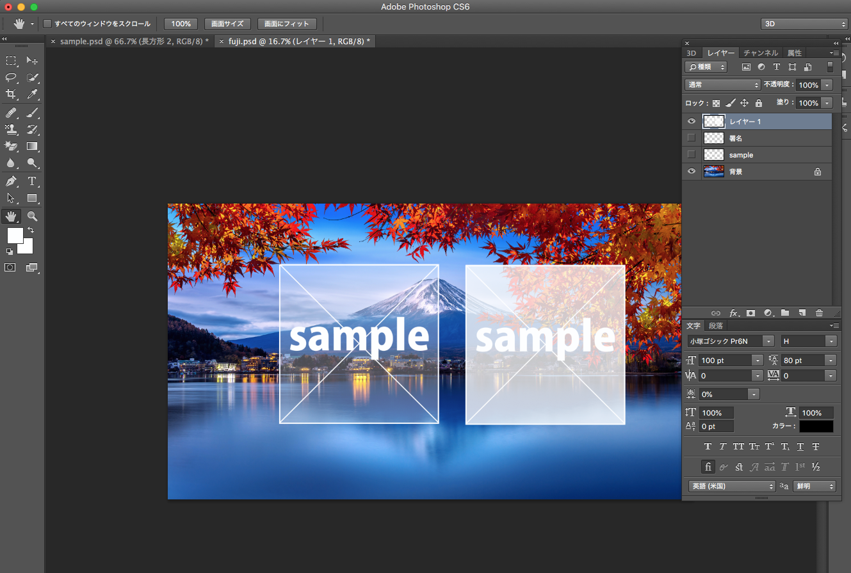Open the 3D workspace dropdown
The width and height of the screenshot is (851, 573).
pyautogui.click(x=804, y=24)
